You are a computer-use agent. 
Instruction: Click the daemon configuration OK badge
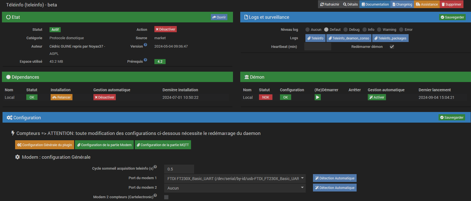pyautogui.click(x=286, y=97)
